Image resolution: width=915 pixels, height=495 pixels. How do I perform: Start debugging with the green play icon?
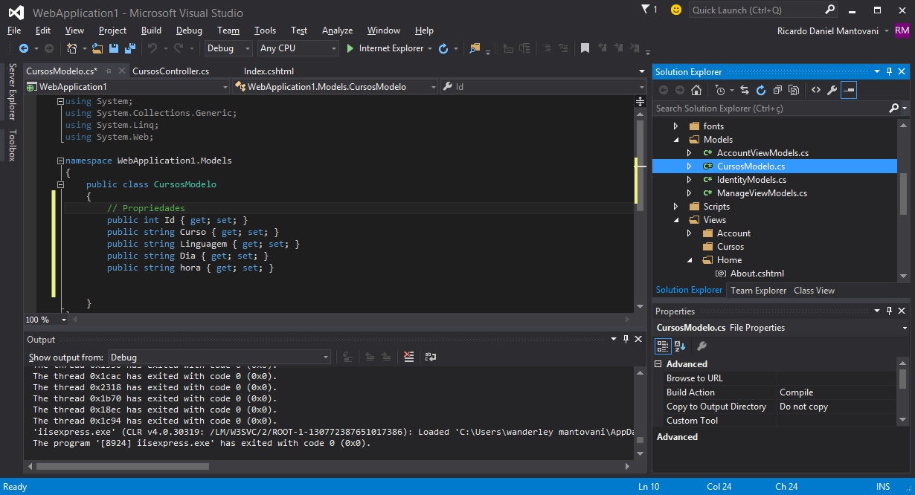coord(350,48)
